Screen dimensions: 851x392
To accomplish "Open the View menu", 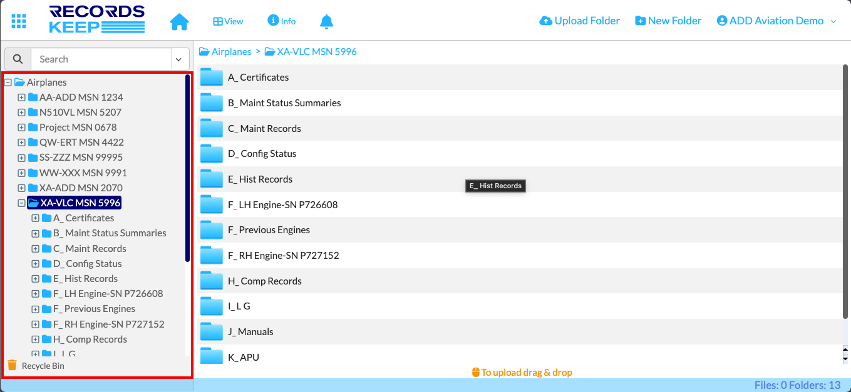I will click(228, 21).
